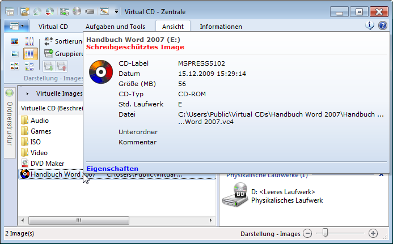Click the collapse all groups red arrow icon
The image size is (393, 244).
coord(61,66)
